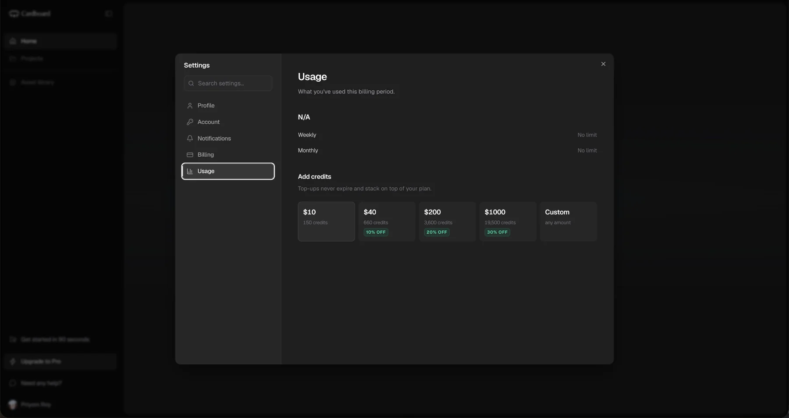
Task: Click the "Weekly" usage row label
Action: point(307,135)
